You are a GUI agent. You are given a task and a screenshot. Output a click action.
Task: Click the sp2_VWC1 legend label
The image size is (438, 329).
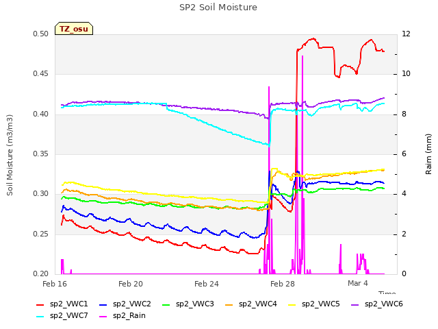tap(68, 304)
